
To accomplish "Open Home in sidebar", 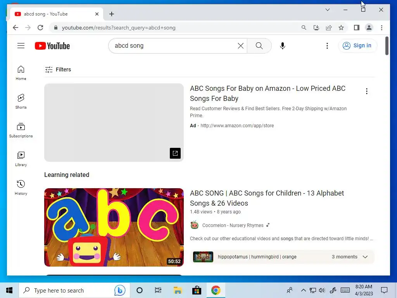I will click(x=21, y=73).
